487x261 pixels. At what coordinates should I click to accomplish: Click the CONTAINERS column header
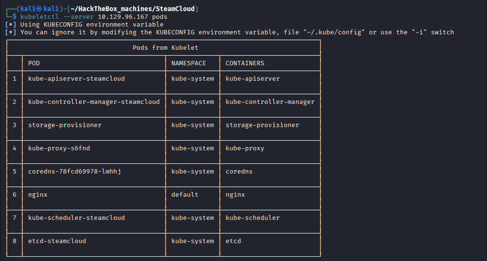pyautogui.click(x=245, y=63)
